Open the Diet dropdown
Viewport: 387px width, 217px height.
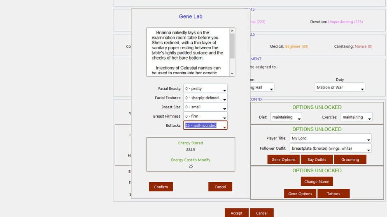coord(286,117)
